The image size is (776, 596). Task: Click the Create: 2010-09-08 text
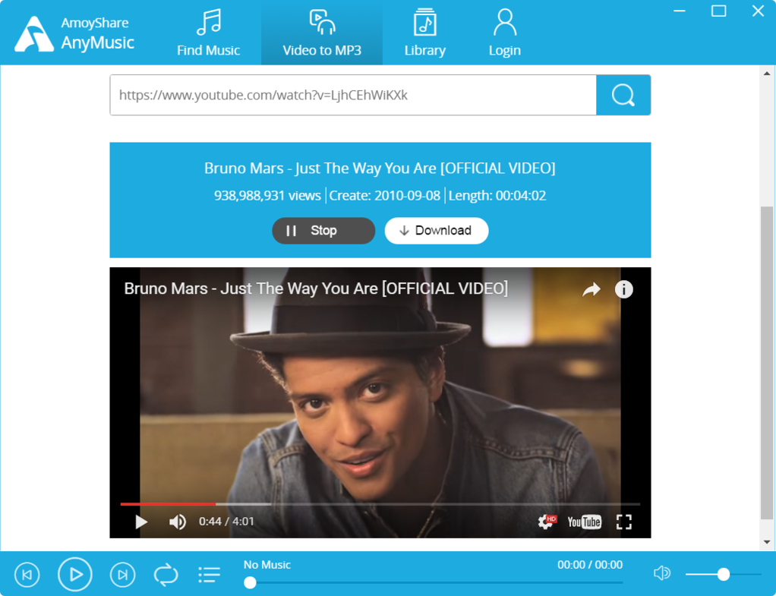click(x=384, y=196)
